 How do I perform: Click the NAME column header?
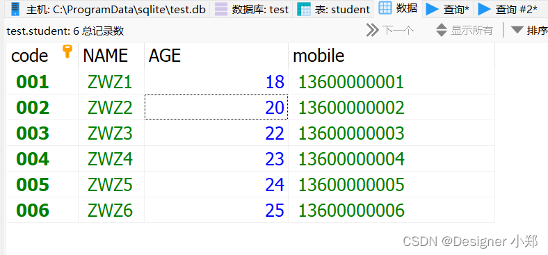point(111,56)
